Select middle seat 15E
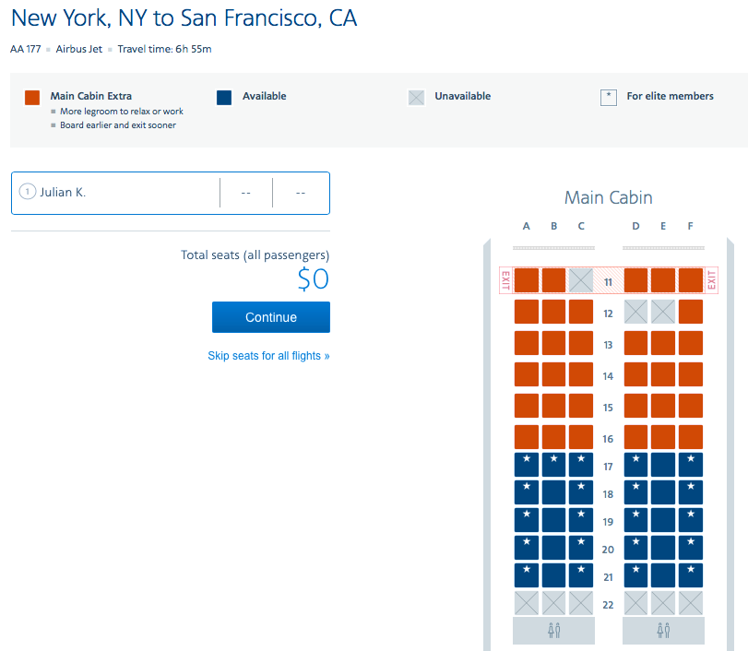 pos(662,406)
